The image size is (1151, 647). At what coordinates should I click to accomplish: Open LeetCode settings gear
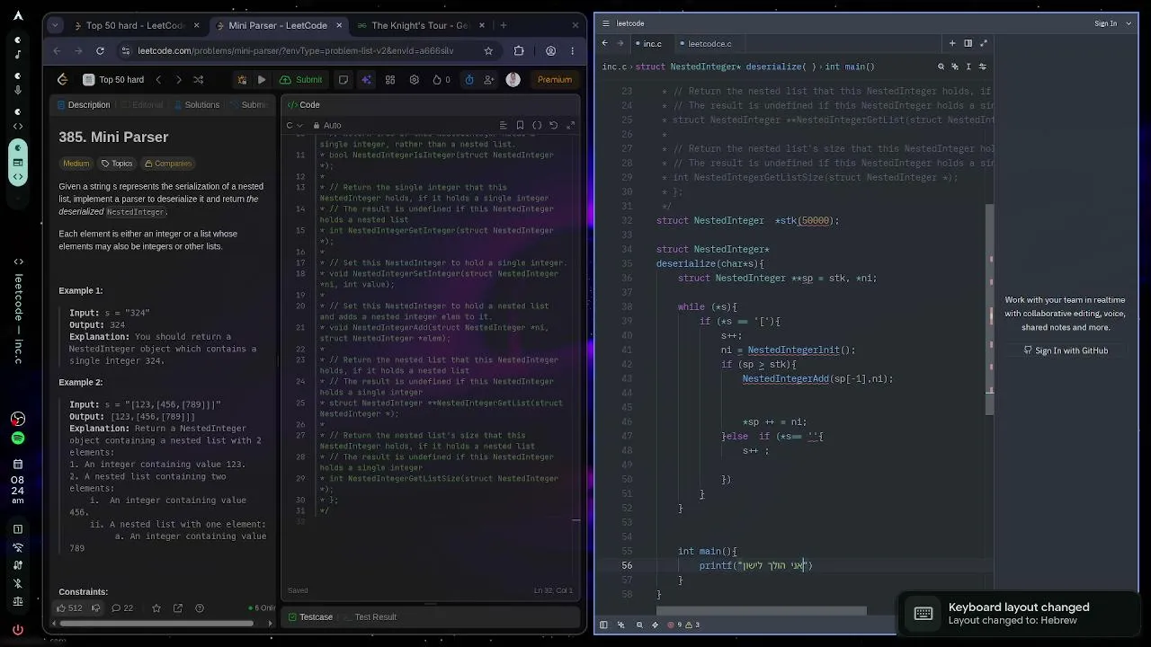[x=414, y=79]
